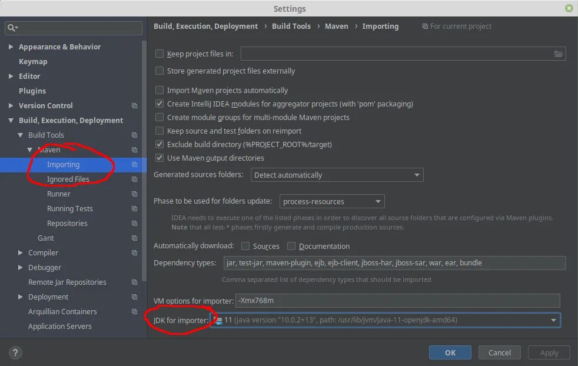Click 'Maven' in the breadcrumb path
Image resolution: width=578 pixels, height=366 pixels.
pyautogui.click(x=336, y=26)
